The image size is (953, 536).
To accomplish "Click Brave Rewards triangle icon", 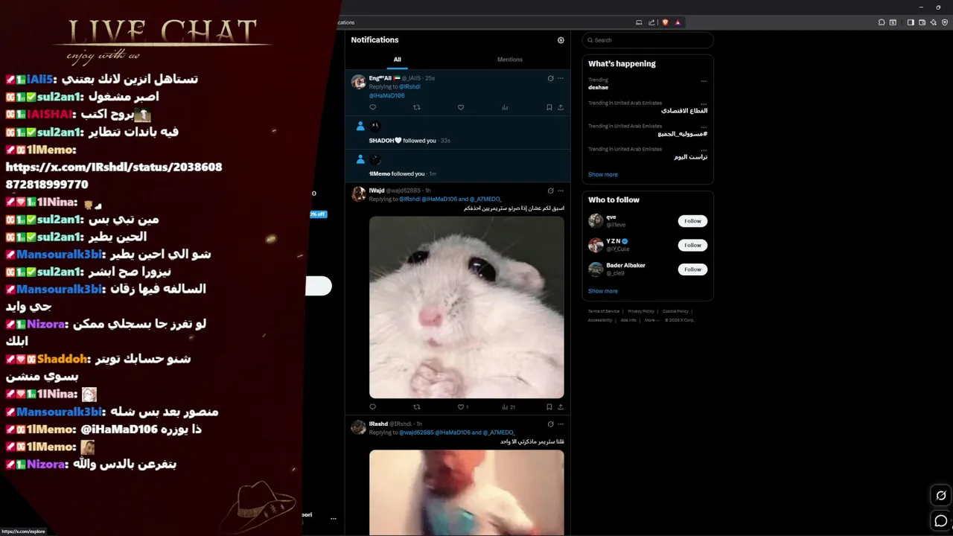I will pos(678,22).
